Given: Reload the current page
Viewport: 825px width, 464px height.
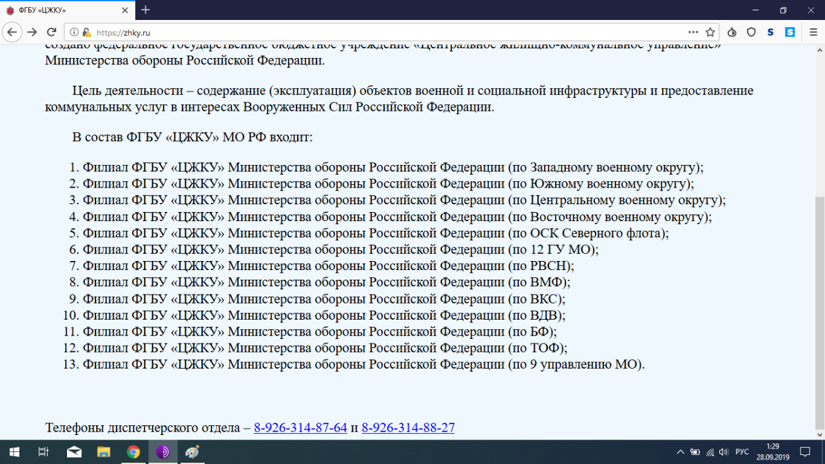Looking at the screenshot, I should pos(52,32).
